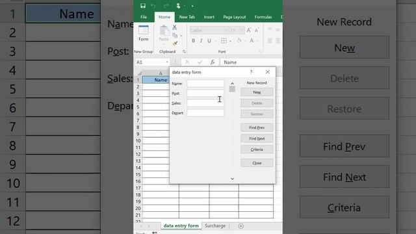The height and width of the screenshot is (234, 416).
Task: Switch to the Insert ribbon tab
Action: pos(209,17)
